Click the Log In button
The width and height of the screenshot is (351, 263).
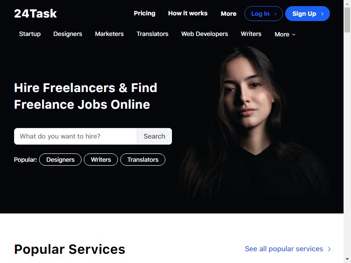264,14
